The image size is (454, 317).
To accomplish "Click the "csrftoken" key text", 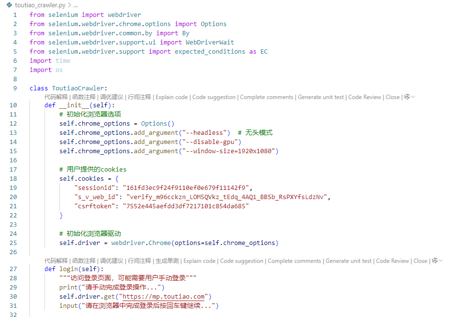I will tap(95, 206).
